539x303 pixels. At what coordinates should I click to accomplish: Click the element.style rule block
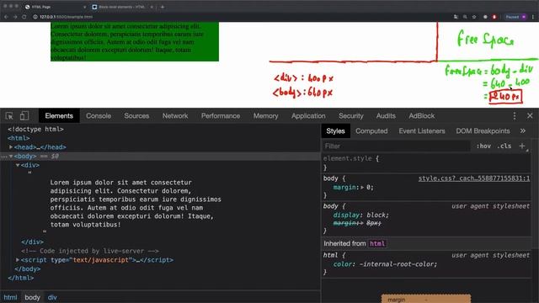[x=426, y=163]
